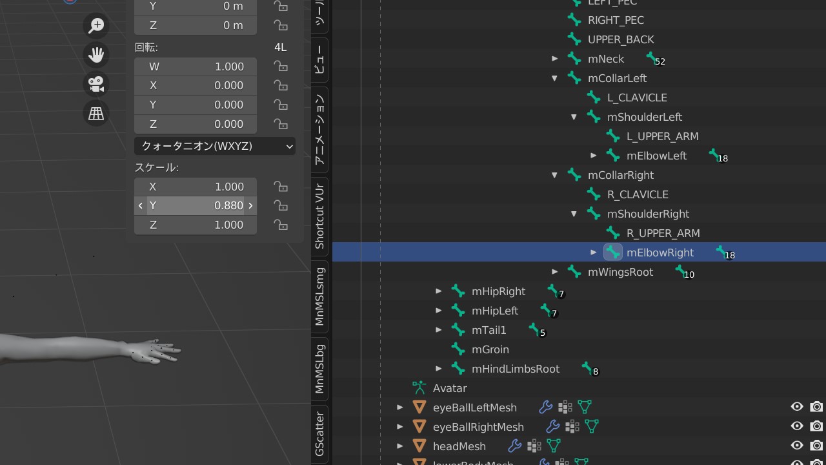Open the GScatter sidebar tab
The image size is (826, 465).
(319, 433)
